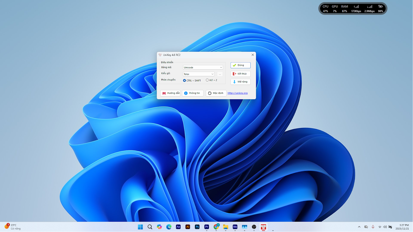Click the UniKey icon in taskbar

tap(263, 227)
